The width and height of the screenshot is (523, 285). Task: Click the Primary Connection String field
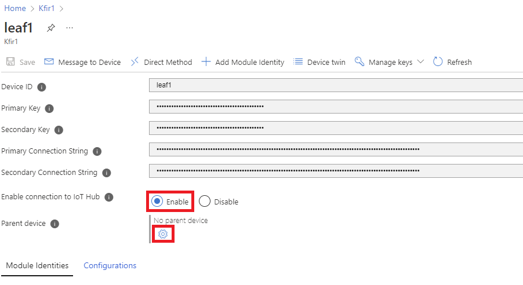point(335,149)
